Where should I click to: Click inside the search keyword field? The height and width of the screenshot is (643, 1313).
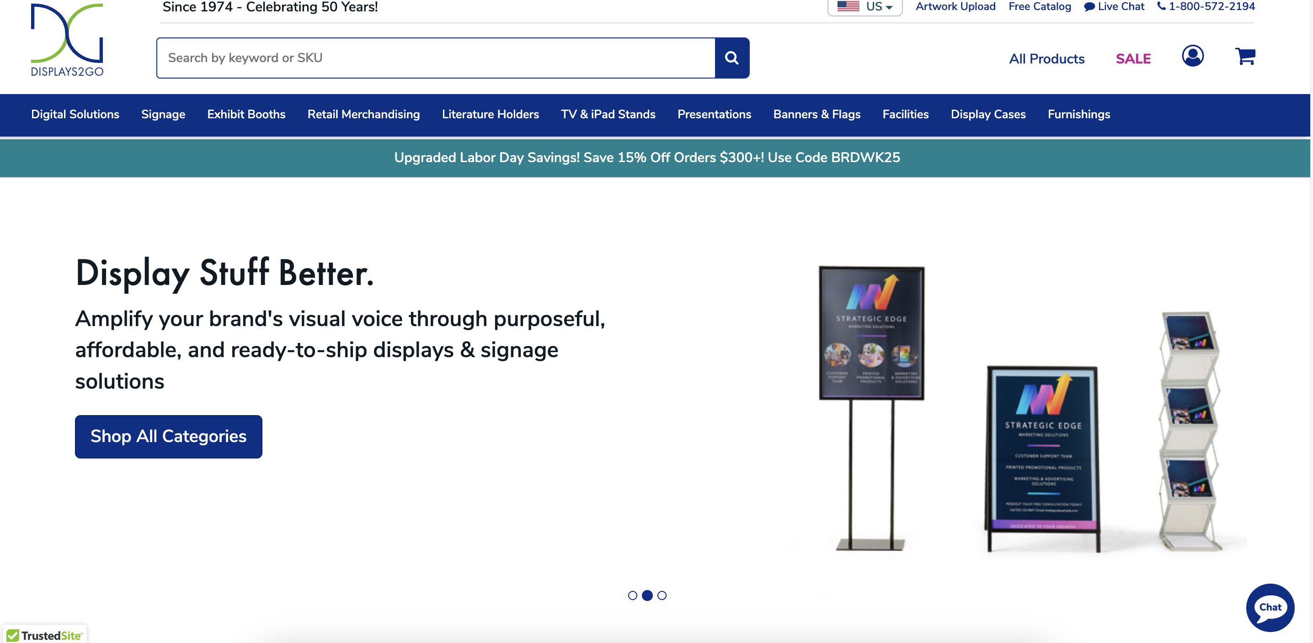pos(433,58)
